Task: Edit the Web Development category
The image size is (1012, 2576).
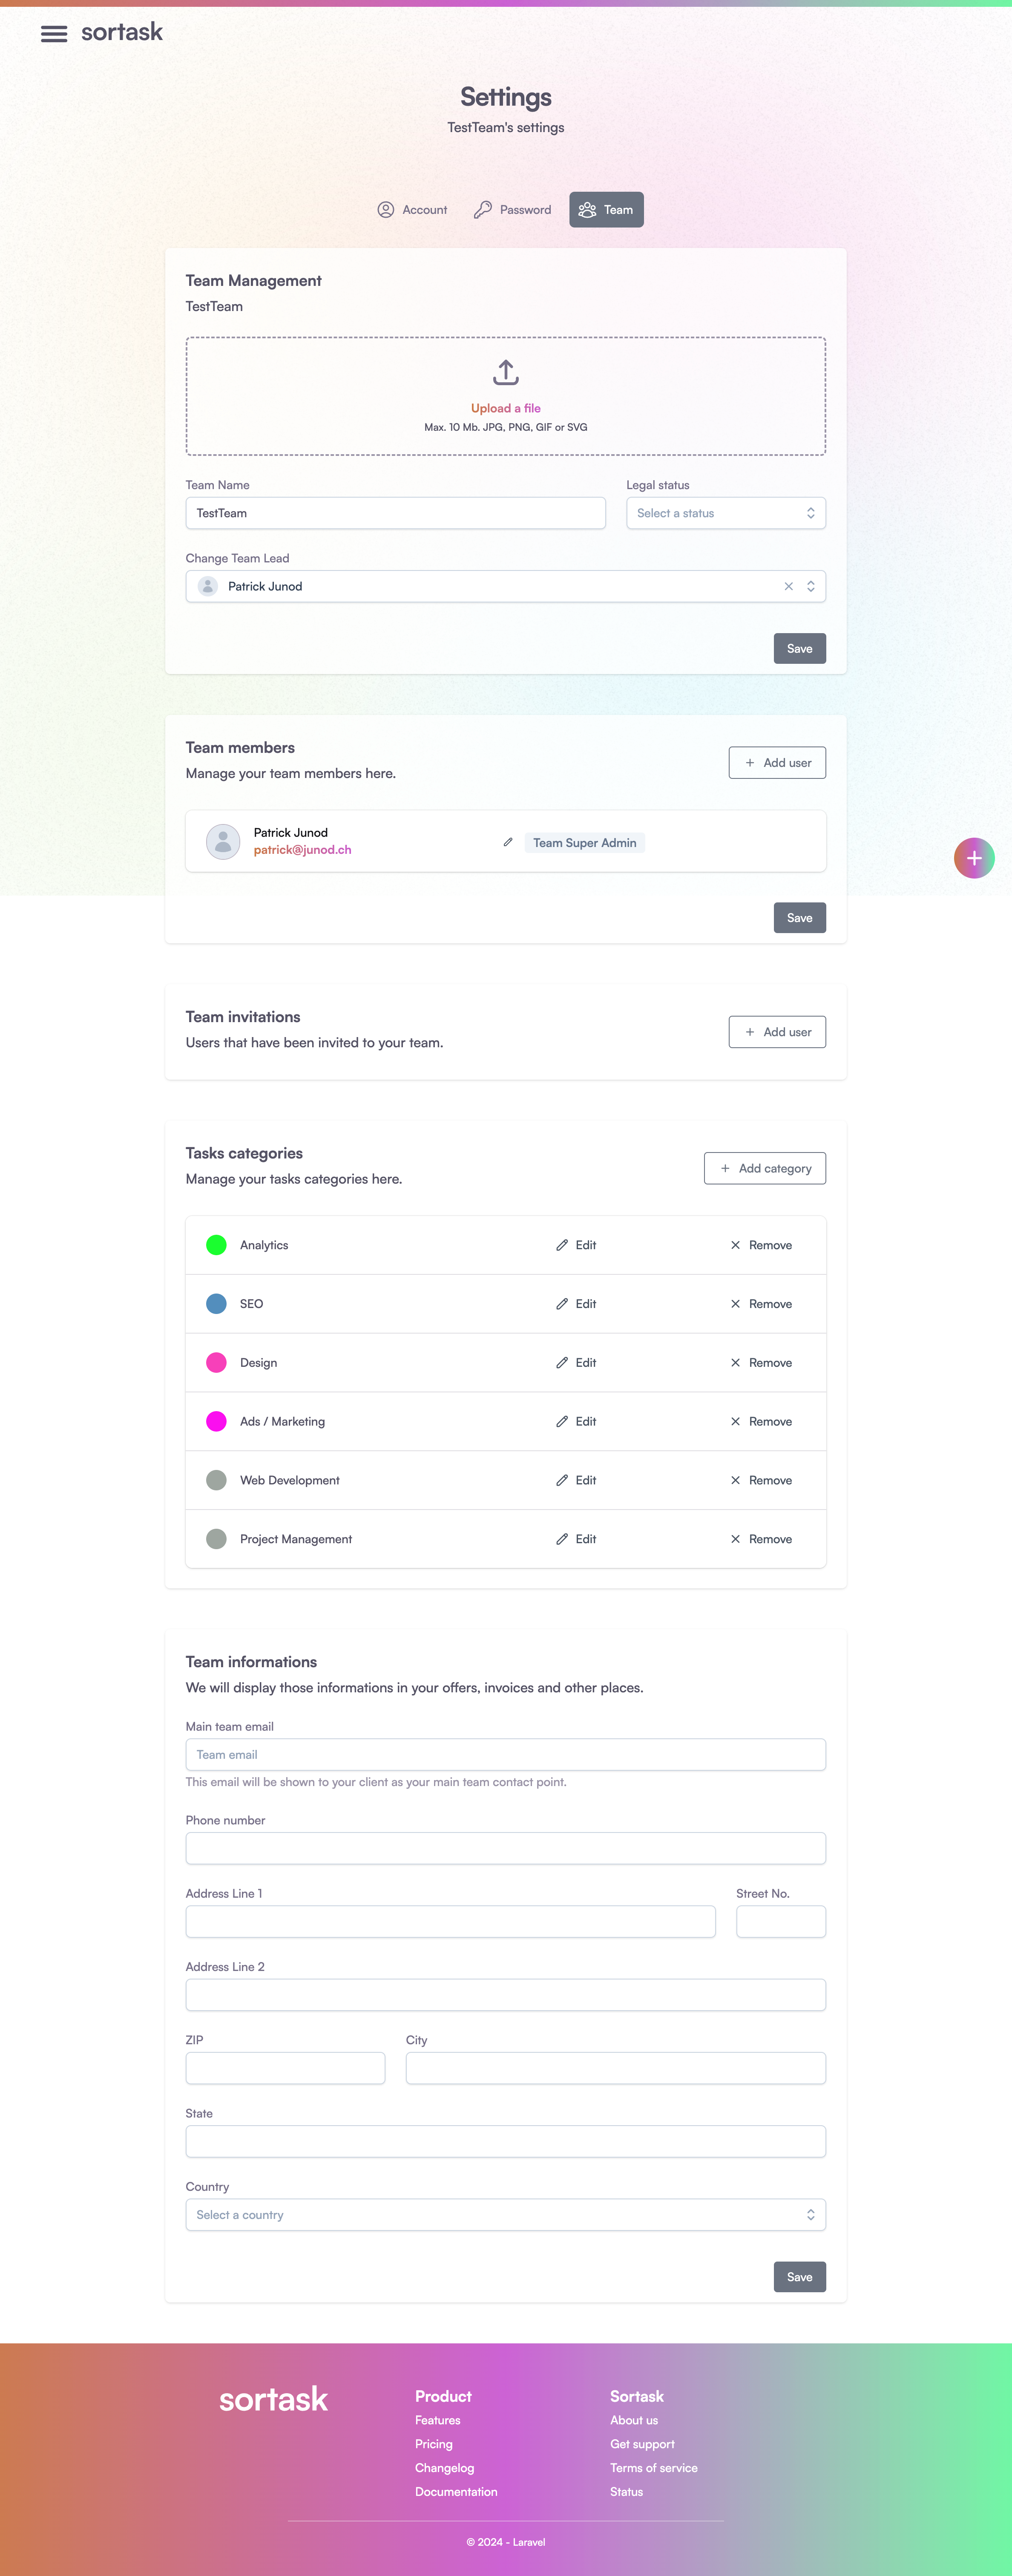Action: (576, 1480)
